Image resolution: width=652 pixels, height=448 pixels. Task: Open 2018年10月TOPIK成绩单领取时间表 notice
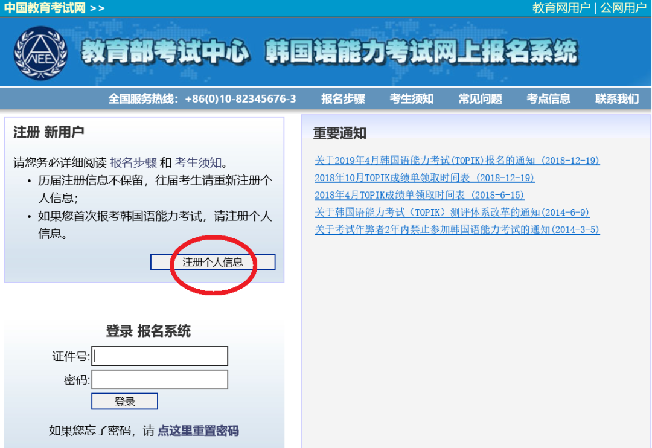[x=424, y=178]
